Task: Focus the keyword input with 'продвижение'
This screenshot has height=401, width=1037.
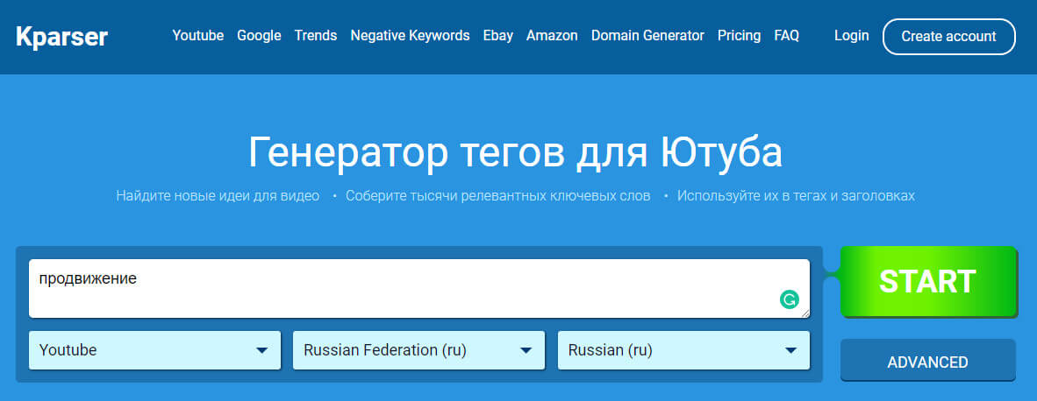Action: coord(418,288)
